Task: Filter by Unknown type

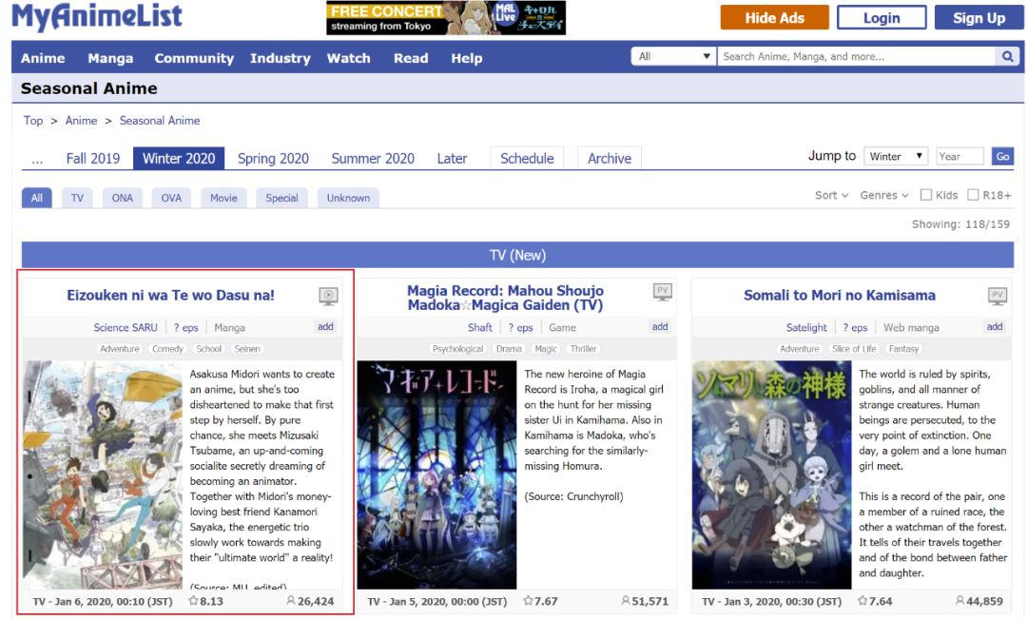Action: 348,198
